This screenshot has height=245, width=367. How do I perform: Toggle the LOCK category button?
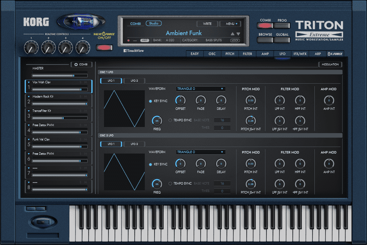pyautogui.click(x=235, y=40)
